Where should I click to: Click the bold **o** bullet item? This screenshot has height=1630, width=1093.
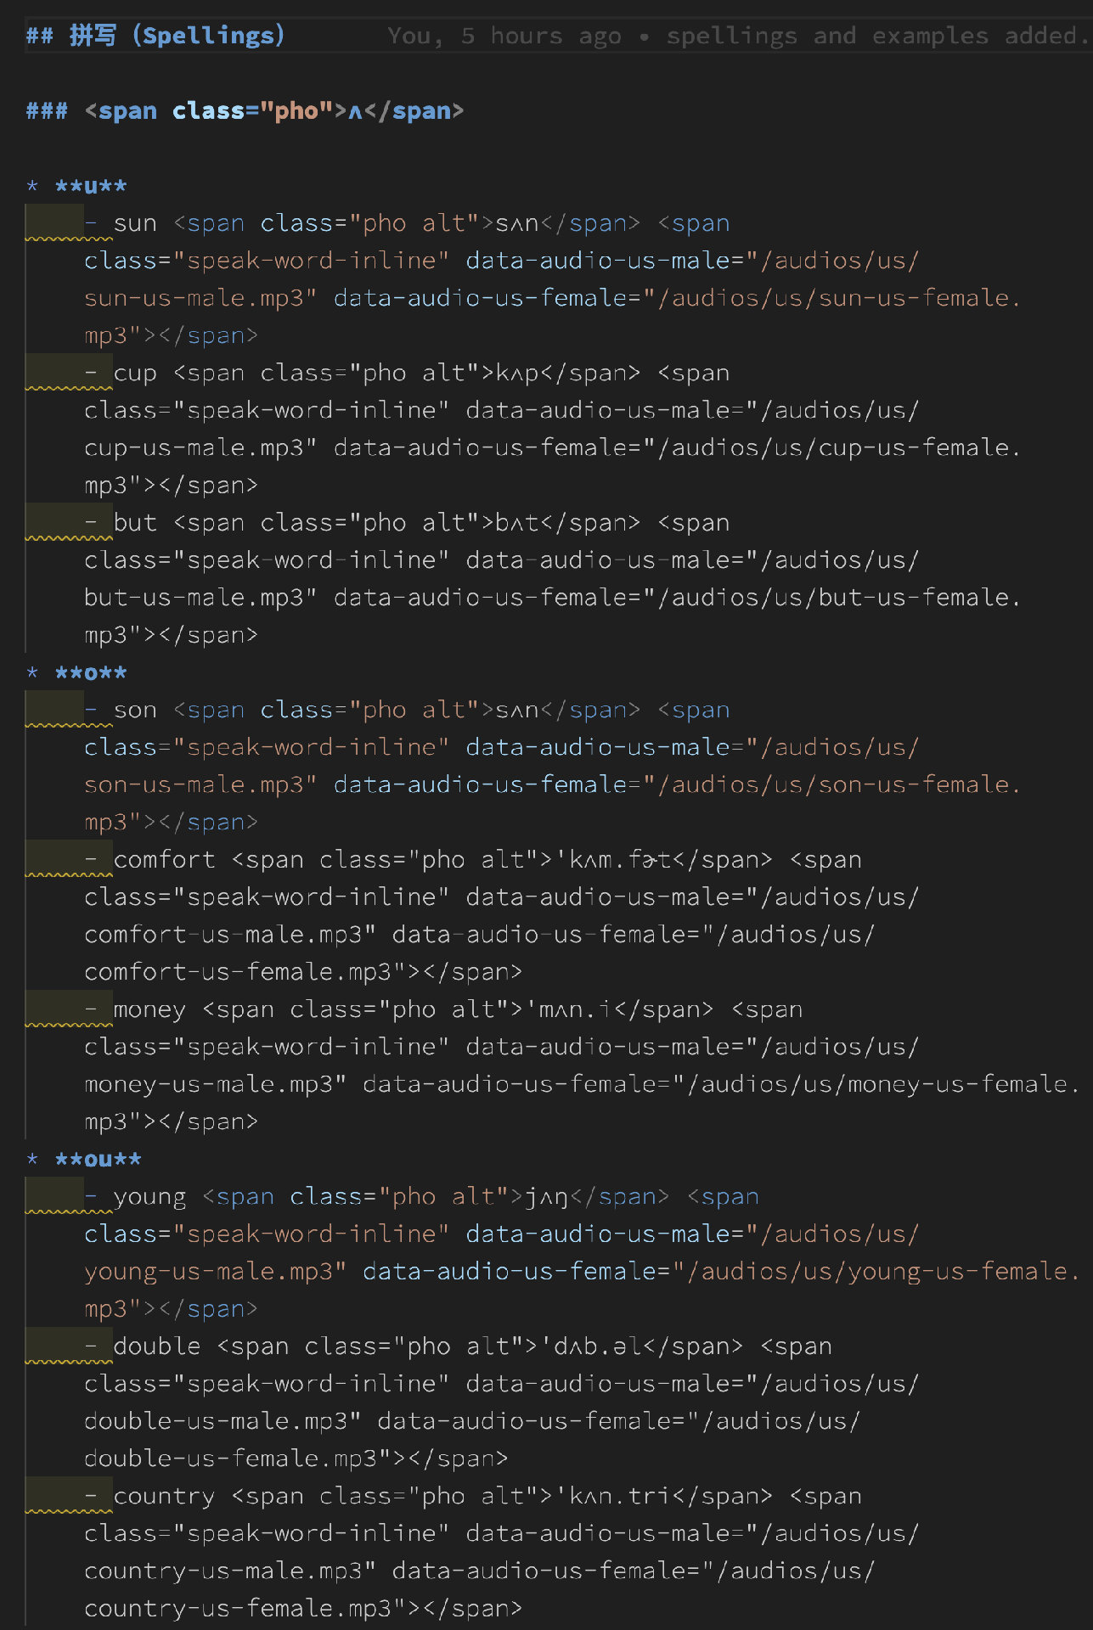click(x=90, y=673)
